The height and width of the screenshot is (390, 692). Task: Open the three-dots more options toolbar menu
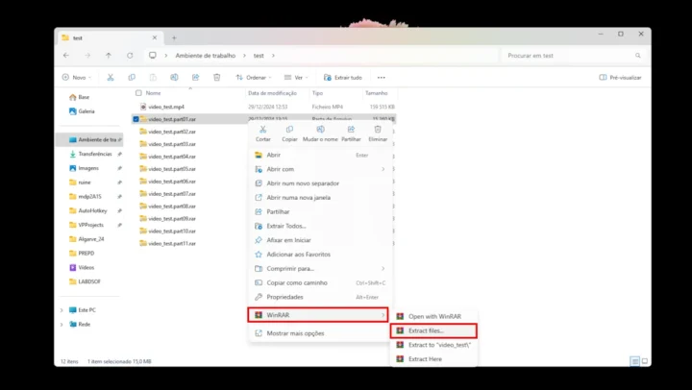coord(382,78)
